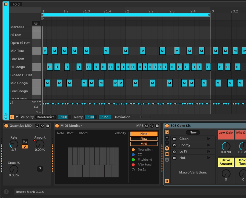The width and height of the screenshot is (246, 198).
Task: Click the Quantize MIDI help question mark
Action: click(x=40, y=169)
